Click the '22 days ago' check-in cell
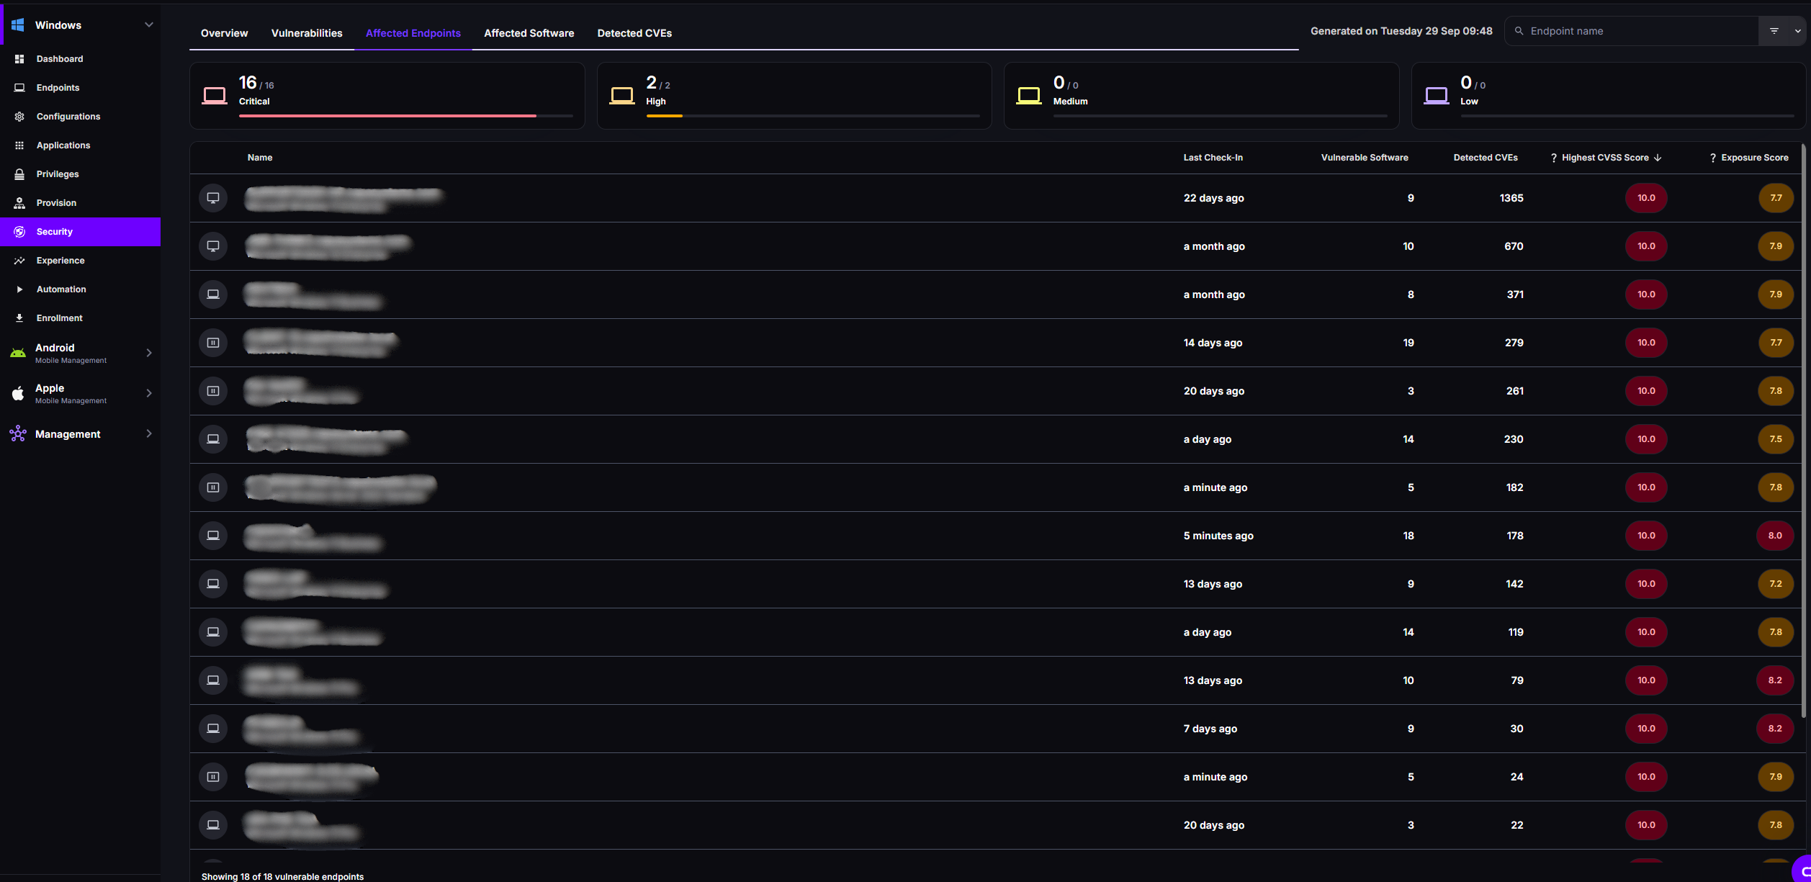1811x882 pixels. pos(1213,198)
